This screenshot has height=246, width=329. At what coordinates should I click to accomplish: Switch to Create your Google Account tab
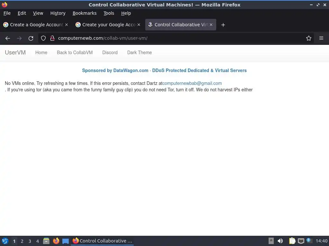108,25
